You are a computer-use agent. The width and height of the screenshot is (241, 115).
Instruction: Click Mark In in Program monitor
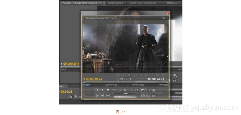[97, 90]
